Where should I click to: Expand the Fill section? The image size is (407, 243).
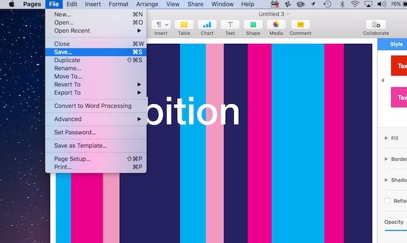pyautogui.click(x=386, y=138)
